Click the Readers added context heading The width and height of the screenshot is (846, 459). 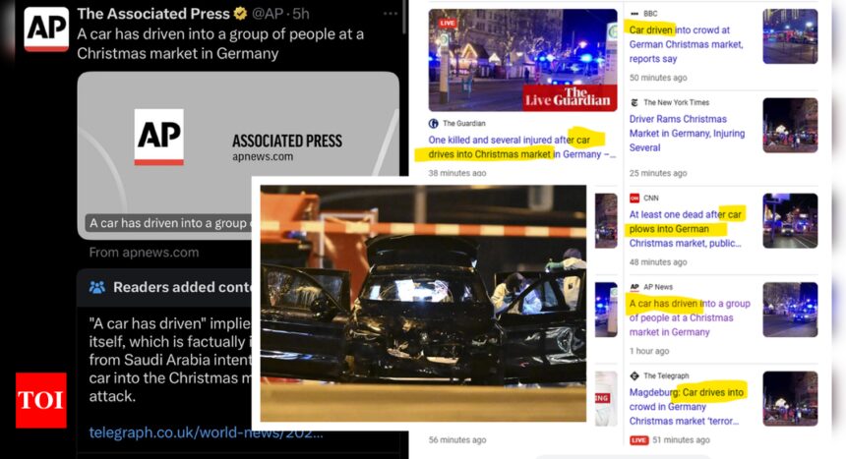point(182,287)
